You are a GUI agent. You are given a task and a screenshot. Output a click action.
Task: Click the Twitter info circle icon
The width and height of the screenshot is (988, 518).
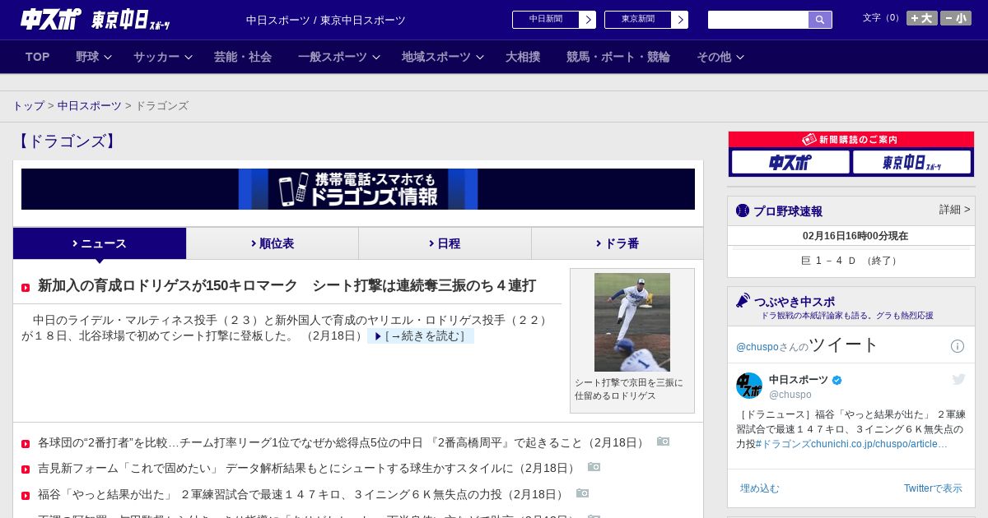(958, 346)
